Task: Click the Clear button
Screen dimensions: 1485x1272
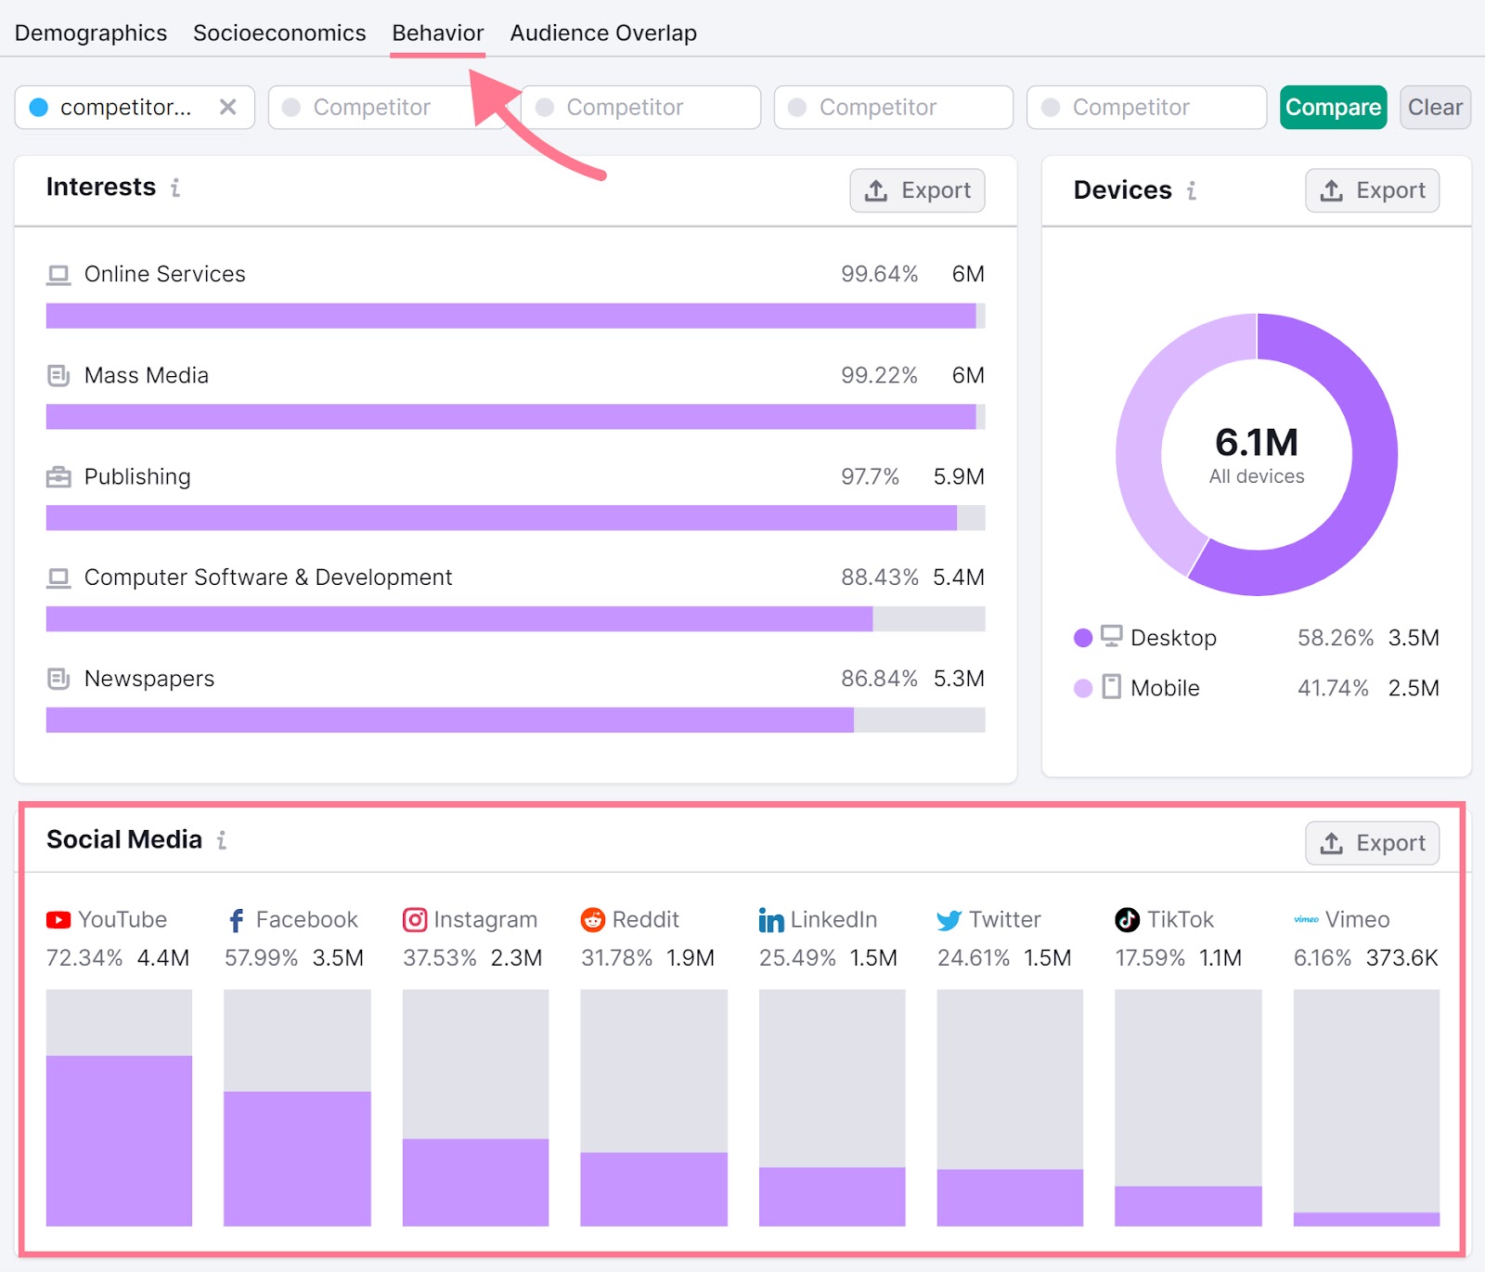Action: coord(1434,107)
